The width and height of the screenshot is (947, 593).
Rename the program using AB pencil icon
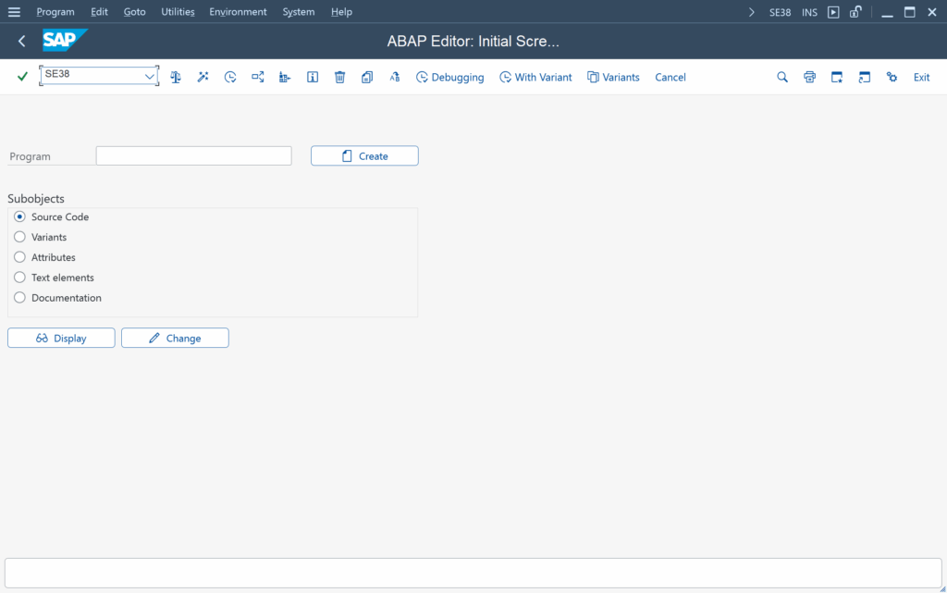pyautogui.click(x=394, y=77)
